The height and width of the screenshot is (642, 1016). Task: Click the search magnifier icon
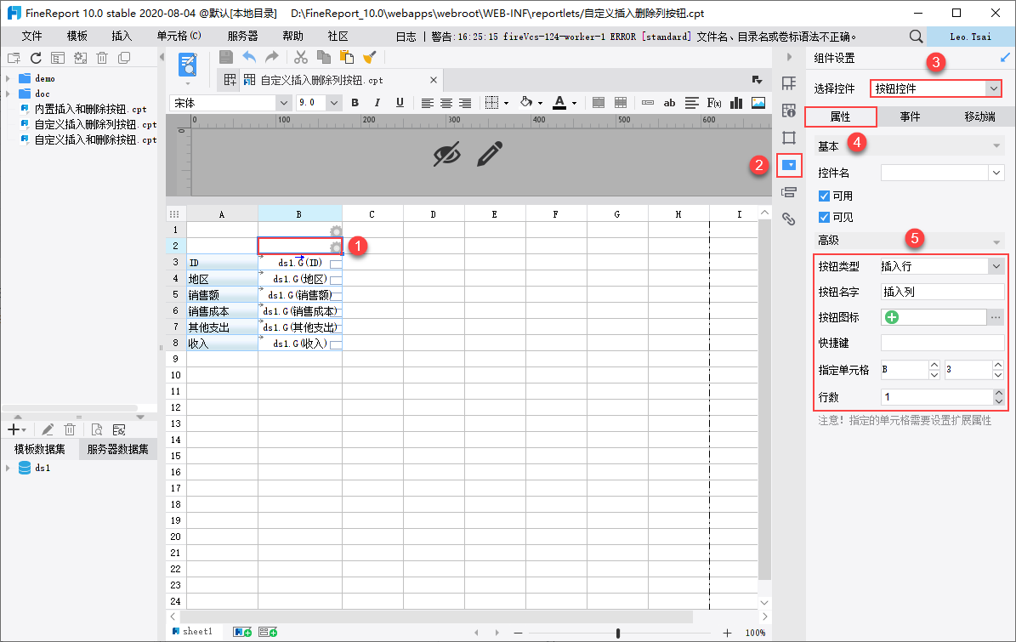point(916,37)
